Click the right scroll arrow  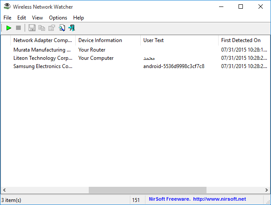(266, 190)
